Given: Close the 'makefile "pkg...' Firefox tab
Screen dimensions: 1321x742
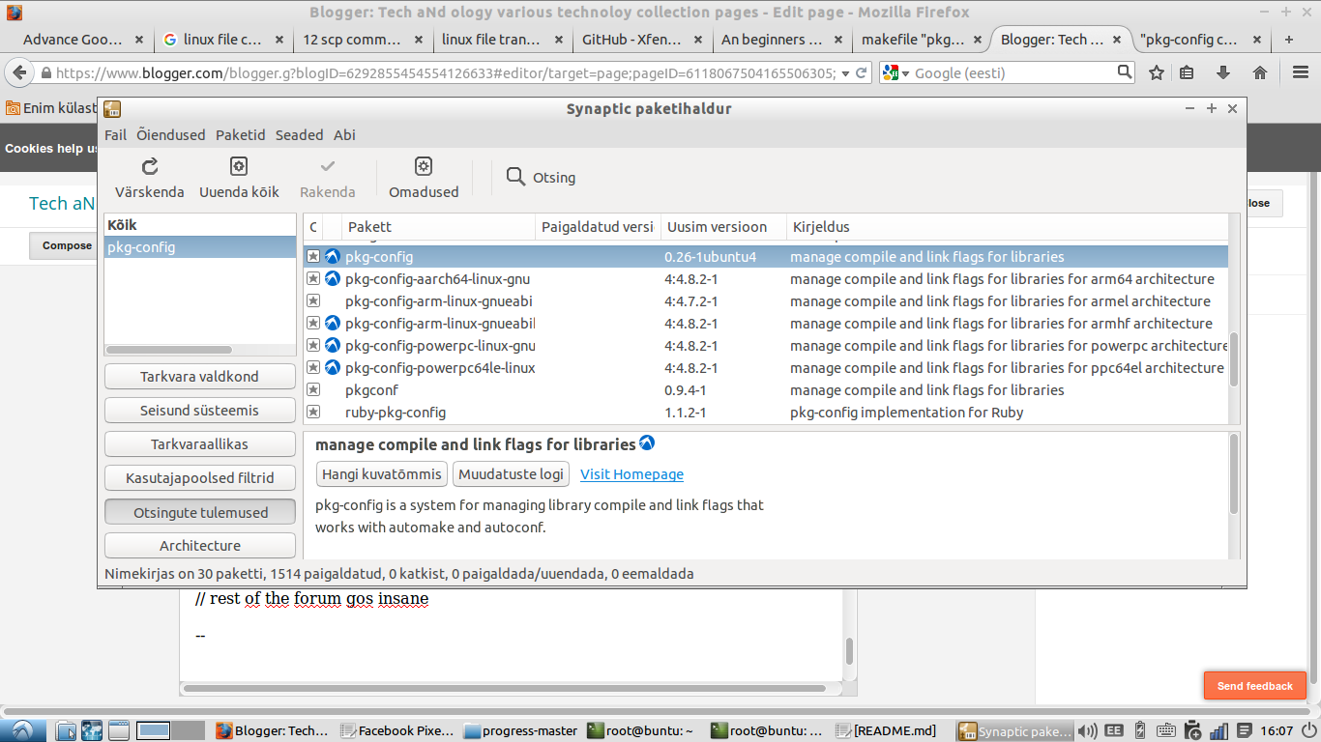Looking at the screenshot, I should click(979, 40).
